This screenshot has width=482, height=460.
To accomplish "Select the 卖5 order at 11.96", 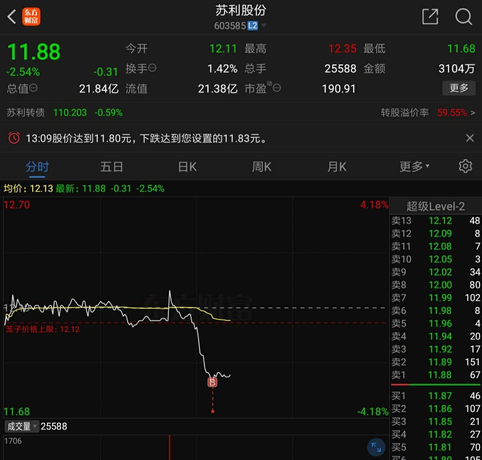I will 436,323.
